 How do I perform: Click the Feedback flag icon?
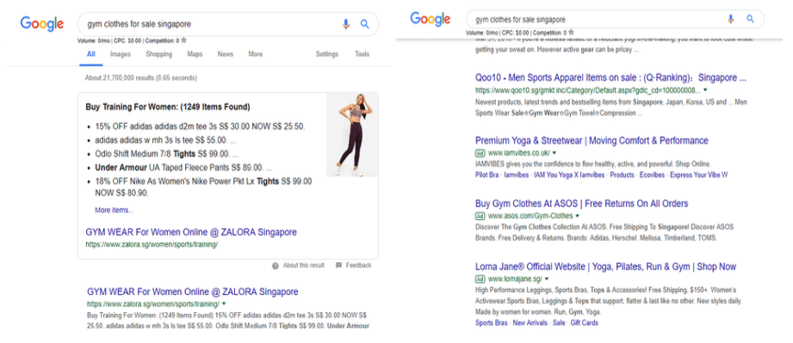pos(338,266)
